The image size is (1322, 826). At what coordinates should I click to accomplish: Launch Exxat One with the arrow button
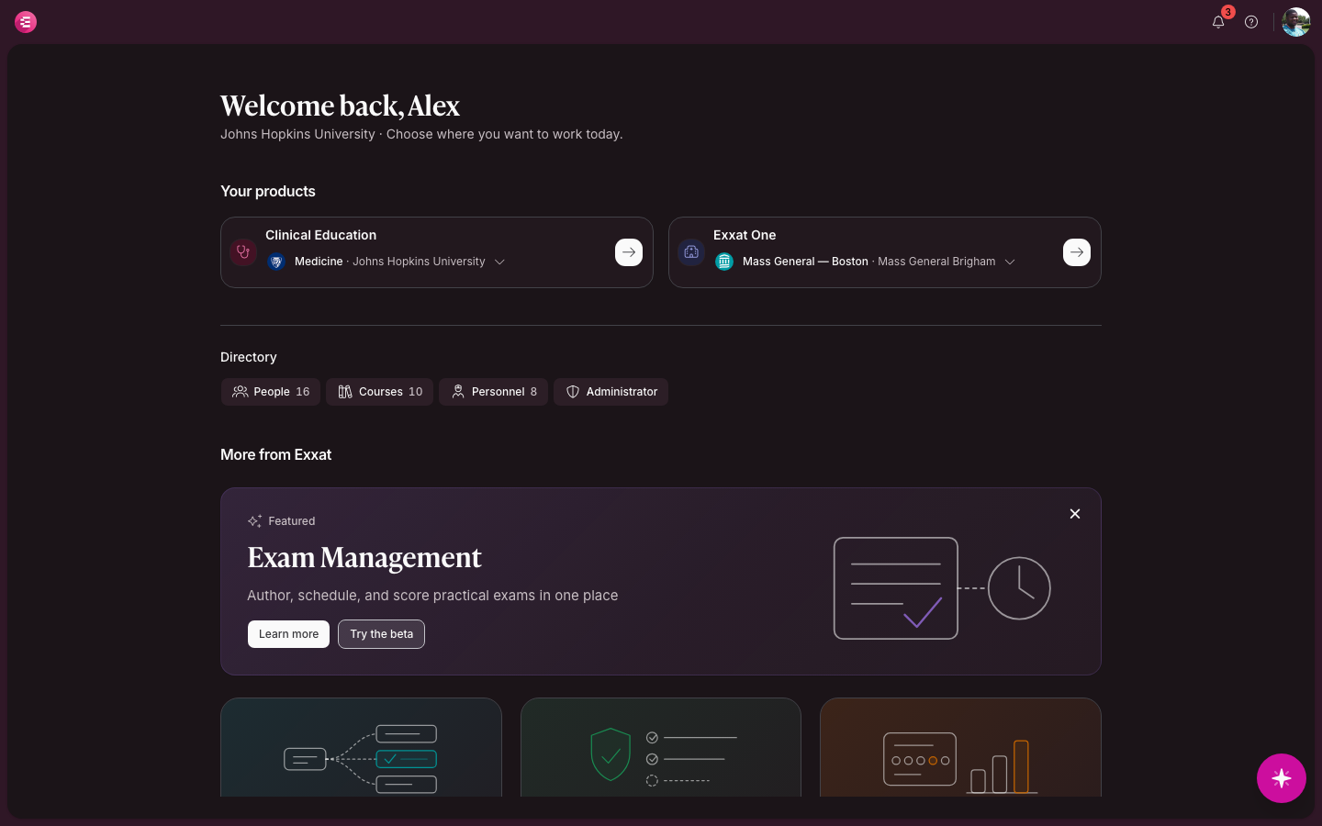coord(1077,252)
